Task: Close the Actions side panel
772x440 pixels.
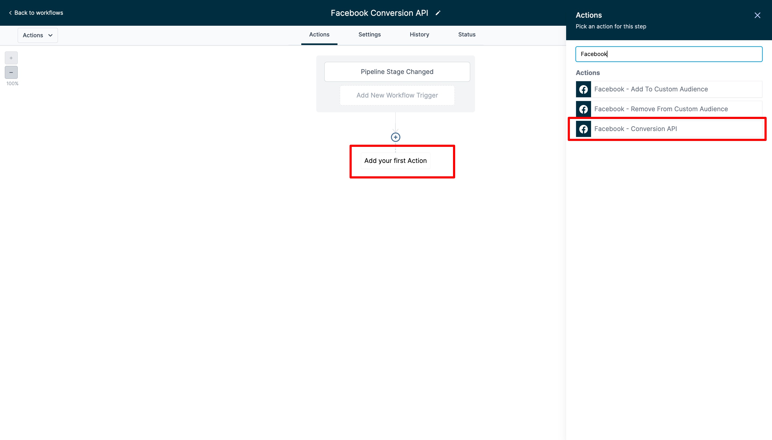Action: [757, 16]
